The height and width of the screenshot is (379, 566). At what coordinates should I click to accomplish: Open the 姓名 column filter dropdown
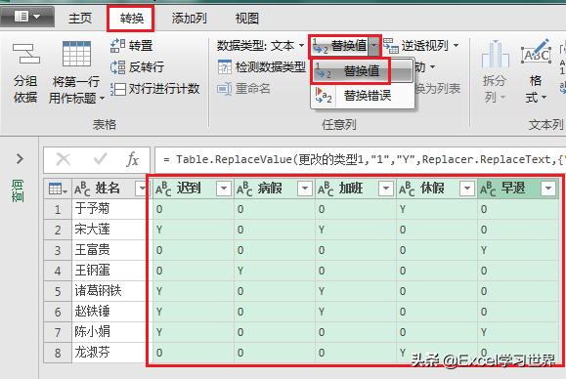[x=141, y=189]
